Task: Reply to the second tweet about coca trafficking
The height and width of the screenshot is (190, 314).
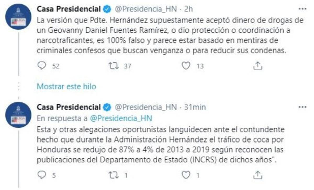Action: click(42, 175)
